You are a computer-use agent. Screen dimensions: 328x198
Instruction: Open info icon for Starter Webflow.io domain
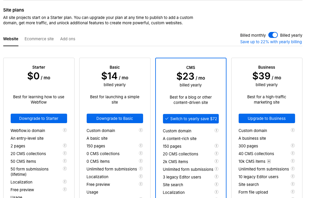coord(65,130)
